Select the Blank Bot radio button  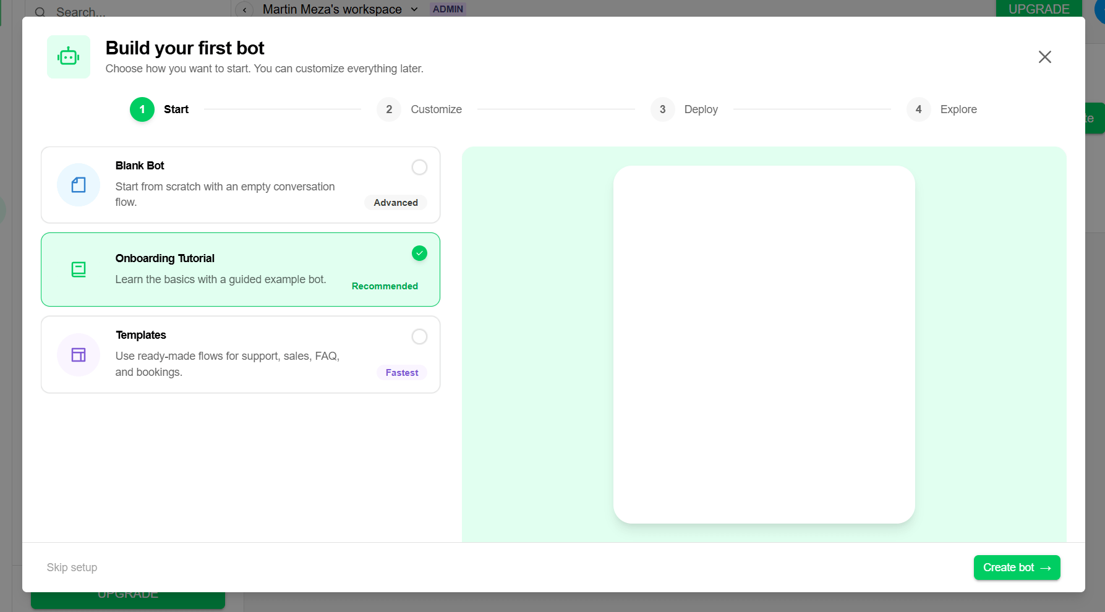pyautogui.click(x=419, y=167)
